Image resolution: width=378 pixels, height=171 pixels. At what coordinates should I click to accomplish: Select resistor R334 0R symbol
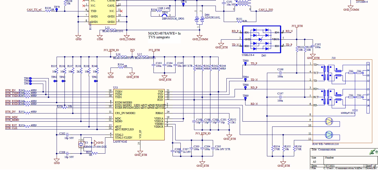[x=121, y=67]
